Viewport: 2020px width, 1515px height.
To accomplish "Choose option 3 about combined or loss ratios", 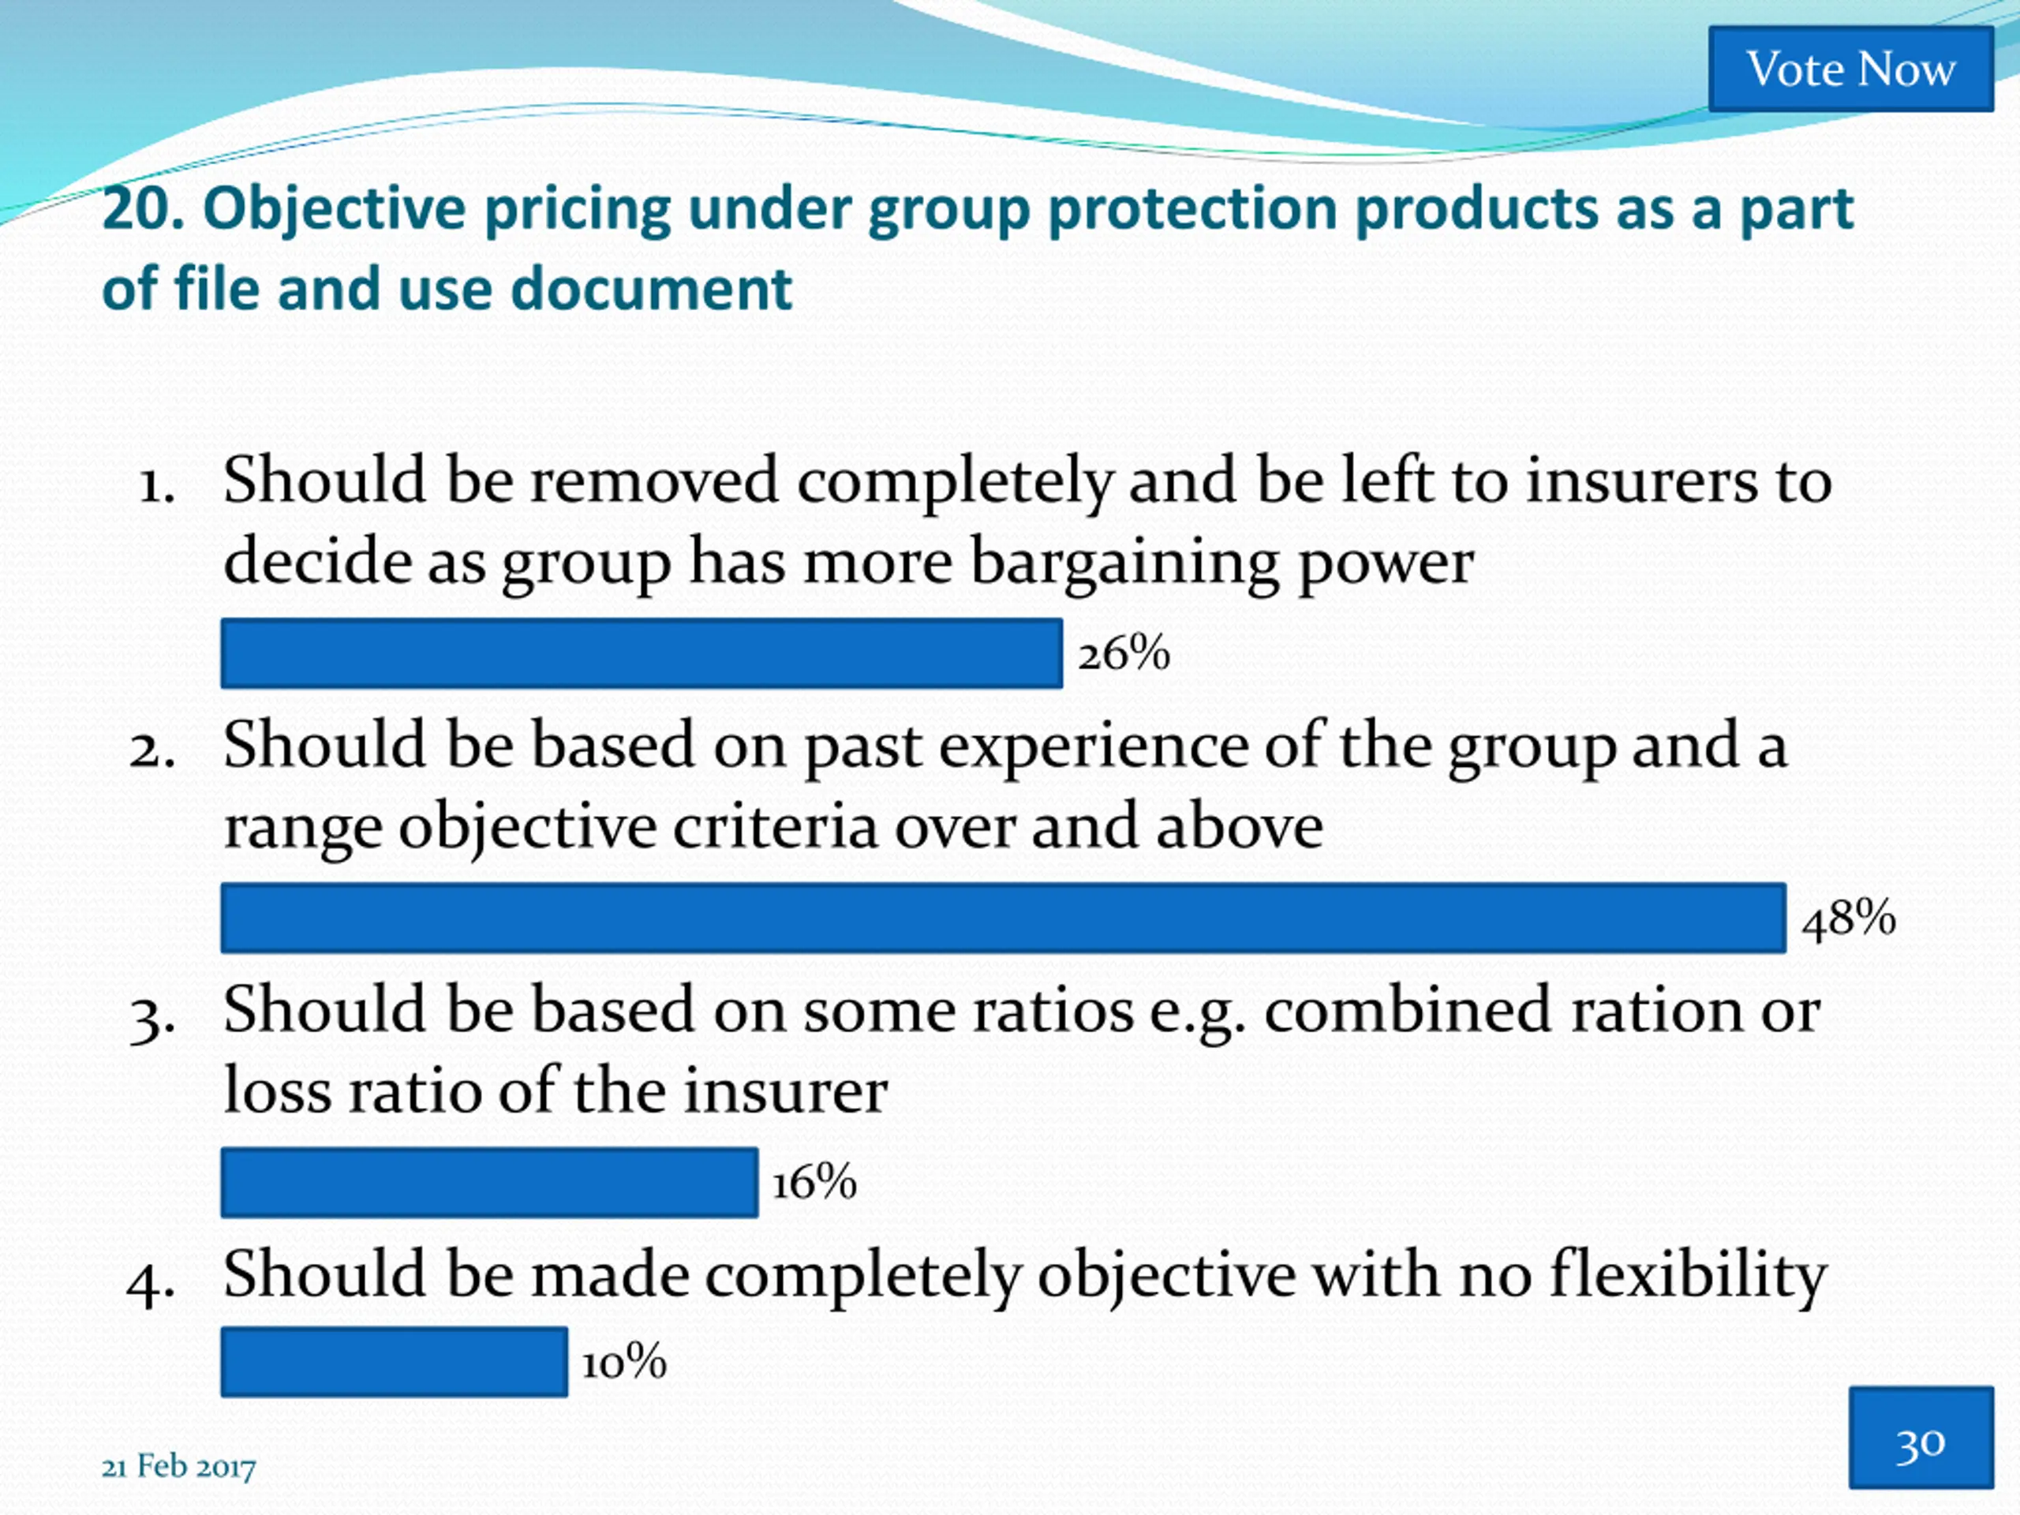I will [x=1022, y=1050].
